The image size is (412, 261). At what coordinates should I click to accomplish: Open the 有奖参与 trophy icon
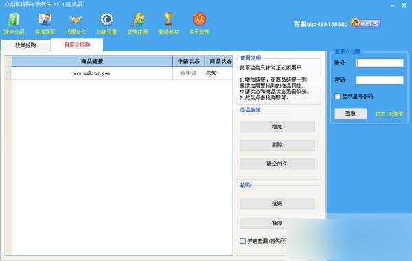click(x=168, y=24)
